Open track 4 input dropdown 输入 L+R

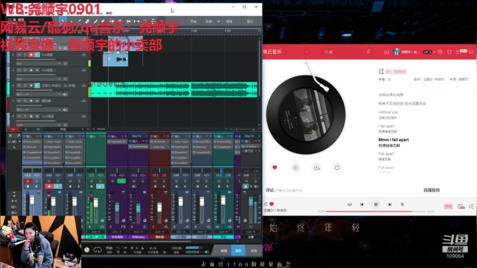click(38, 94)
